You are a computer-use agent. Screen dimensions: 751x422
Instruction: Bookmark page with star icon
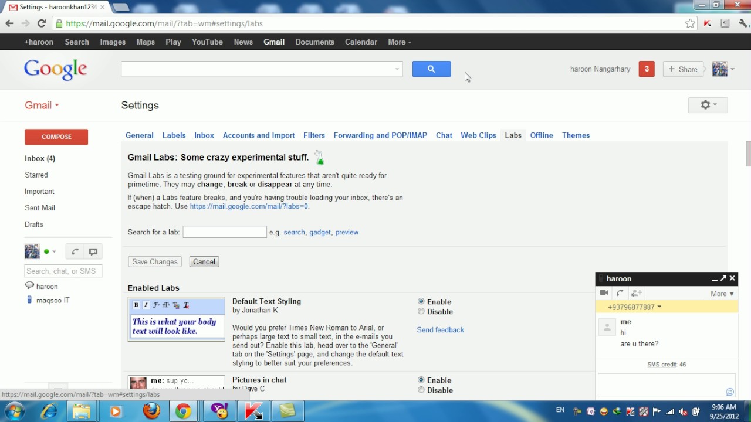point(690,23)
